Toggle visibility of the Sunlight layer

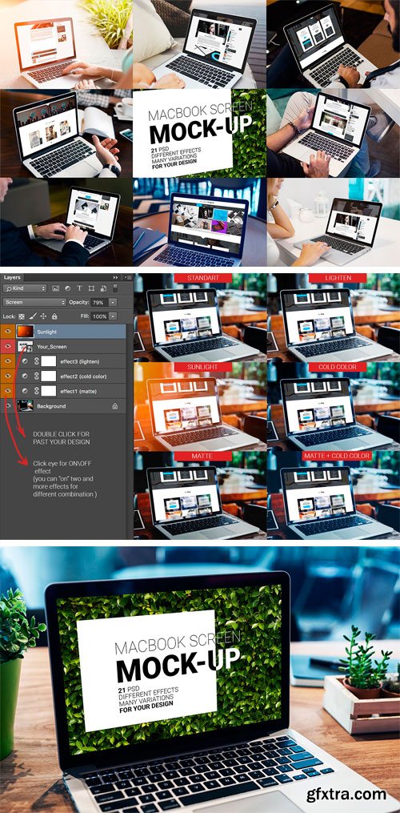point(8,331)
